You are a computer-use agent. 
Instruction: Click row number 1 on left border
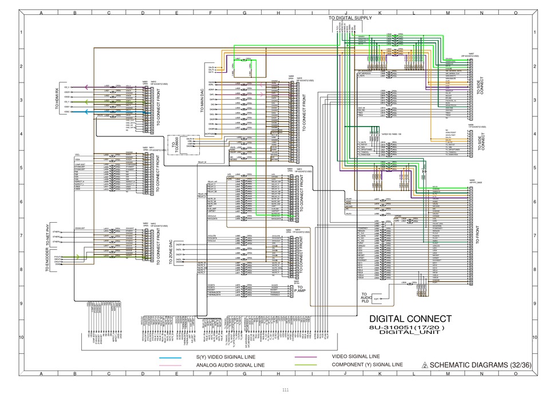pyautogui.click(x=22, y=33)
